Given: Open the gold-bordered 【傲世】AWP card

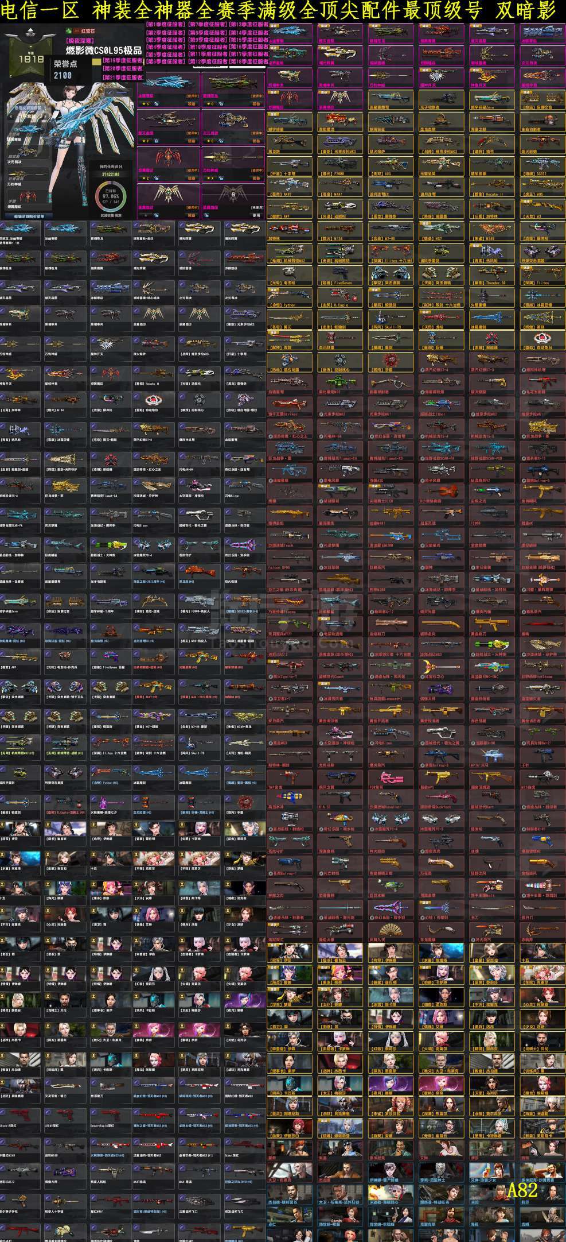Looking at the screenshot, I should [x=290, y=210].
